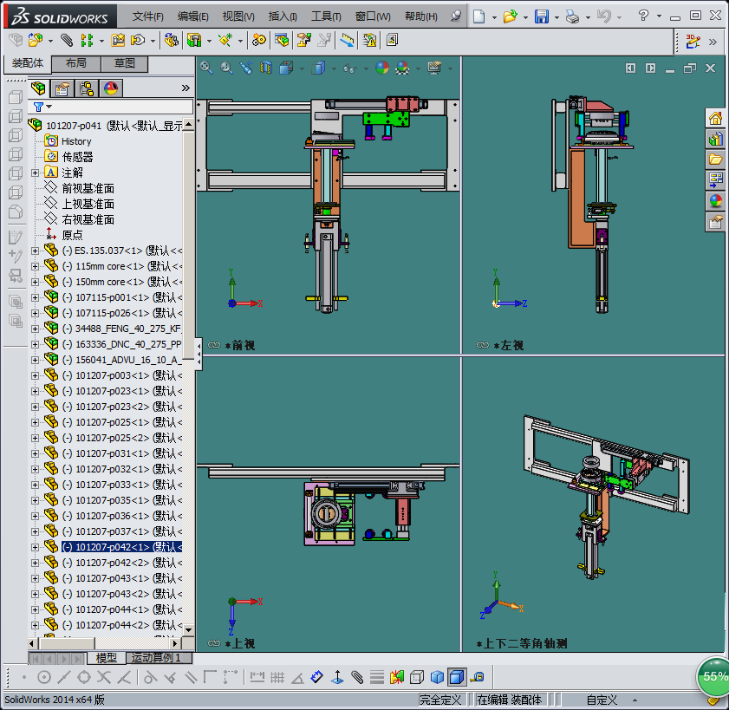Switch to 运动算例1 bottom tab
729x710 pixels.
click(154, 658)
